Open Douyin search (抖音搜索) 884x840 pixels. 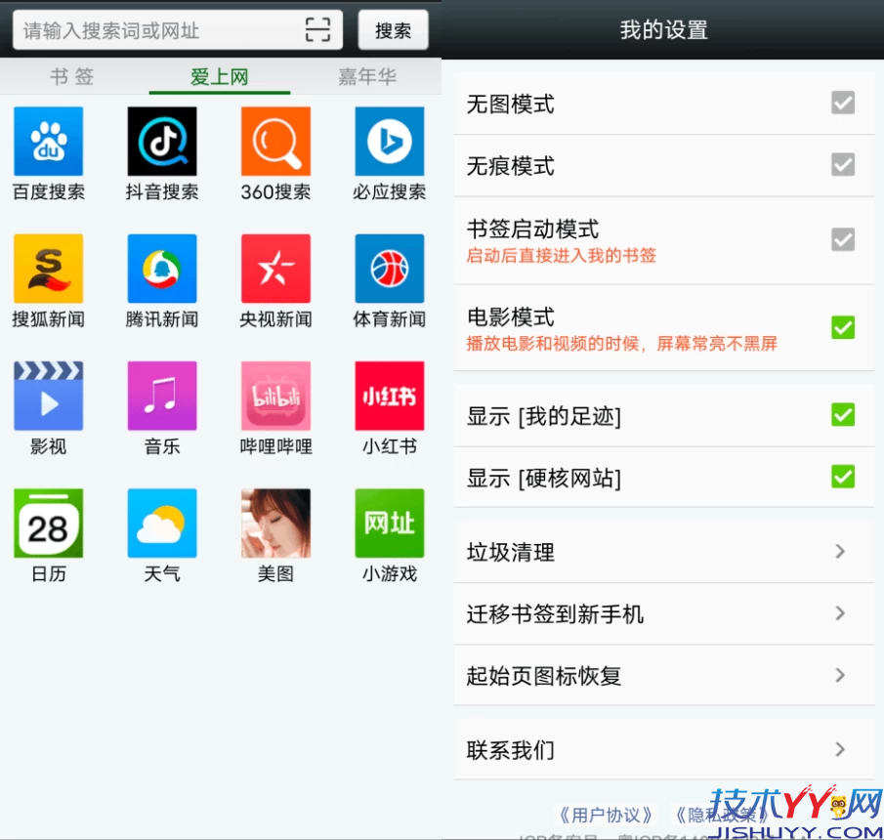pyautogui.click(x=161, y=140)
